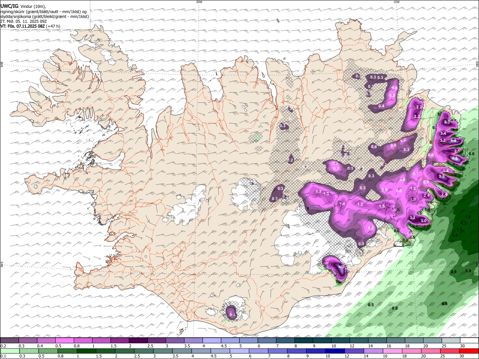Click the 'slydda/snjókoma' legend description line
The height and width of the screenshot is (359, 479).
pos(45,16)
